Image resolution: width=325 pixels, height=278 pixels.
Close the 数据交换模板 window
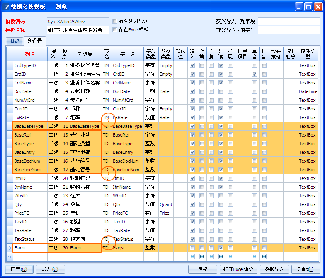pyautogui.click(x=318, y=7)
